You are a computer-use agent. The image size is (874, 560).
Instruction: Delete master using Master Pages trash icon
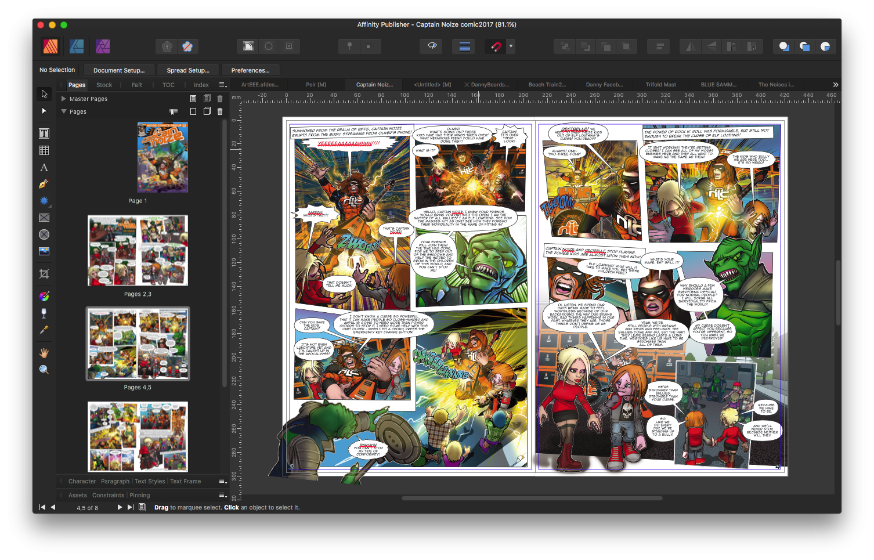(220, 99)
